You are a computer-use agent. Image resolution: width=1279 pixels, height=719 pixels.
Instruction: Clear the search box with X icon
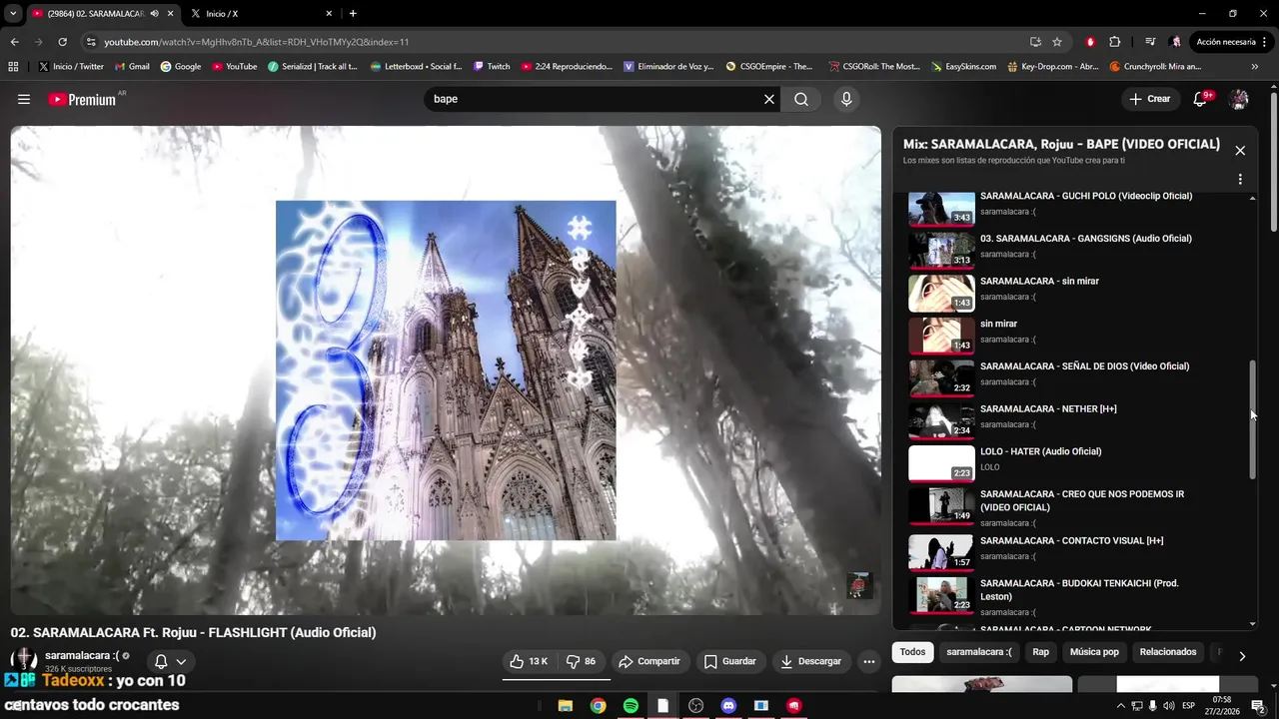click(769, 99)
